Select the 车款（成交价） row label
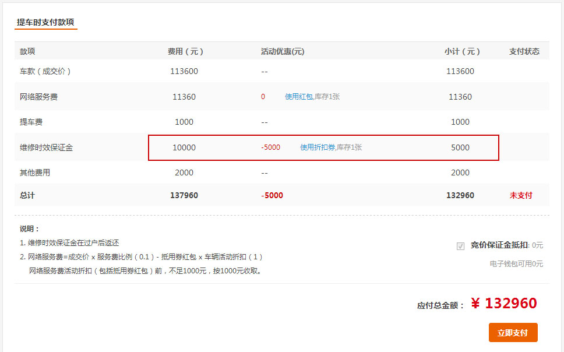 click(x=45, y=71)
